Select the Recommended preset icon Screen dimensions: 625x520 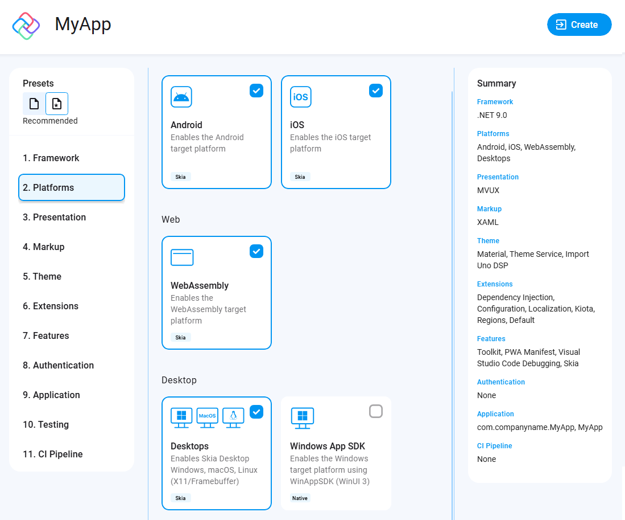coord(56,103)
